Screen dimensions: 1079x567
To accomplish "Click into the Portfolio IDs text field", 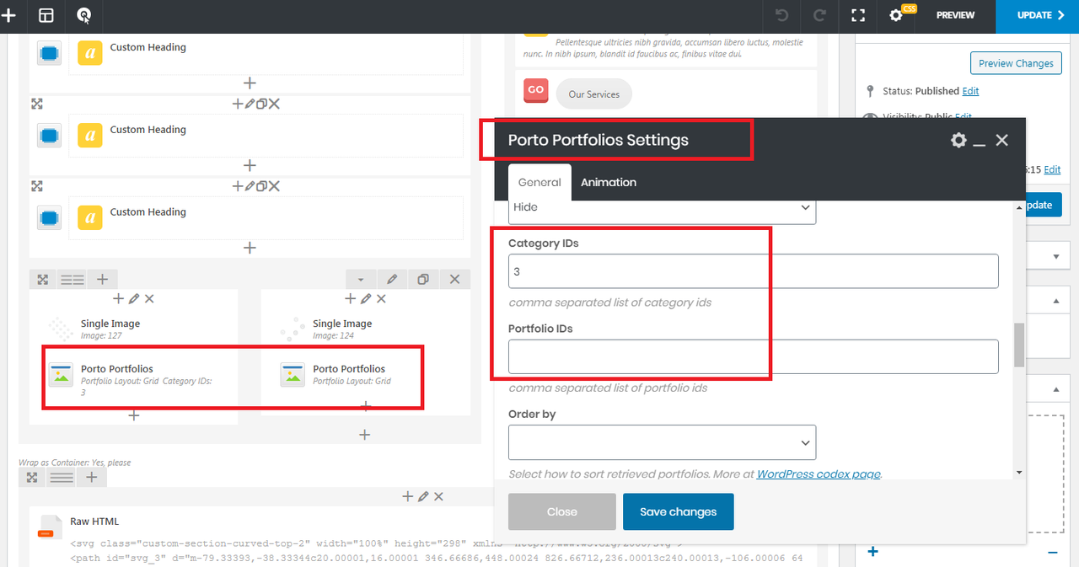I will (753, 357).
